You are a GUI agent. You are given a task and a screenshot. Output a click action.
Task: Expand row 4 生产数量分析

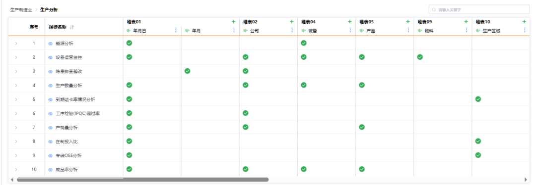[x=16, y=86]
